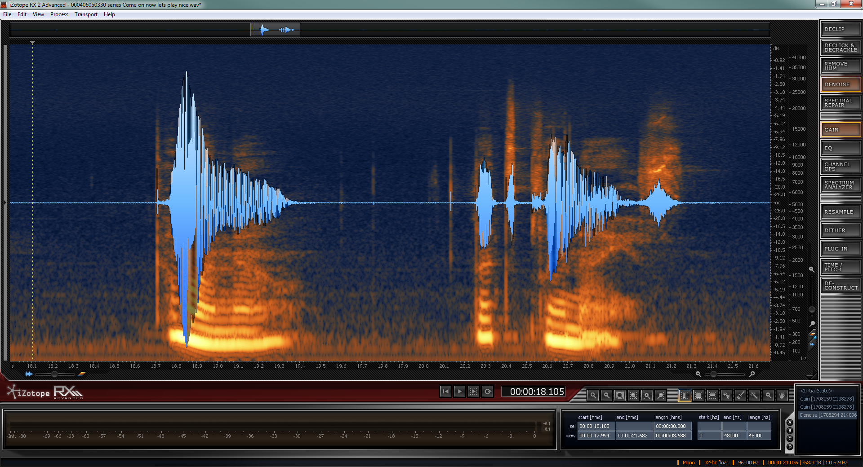The width and height of the screenshot is (863, 467).
Task: Open the Help menu
Action: point(109,14)
